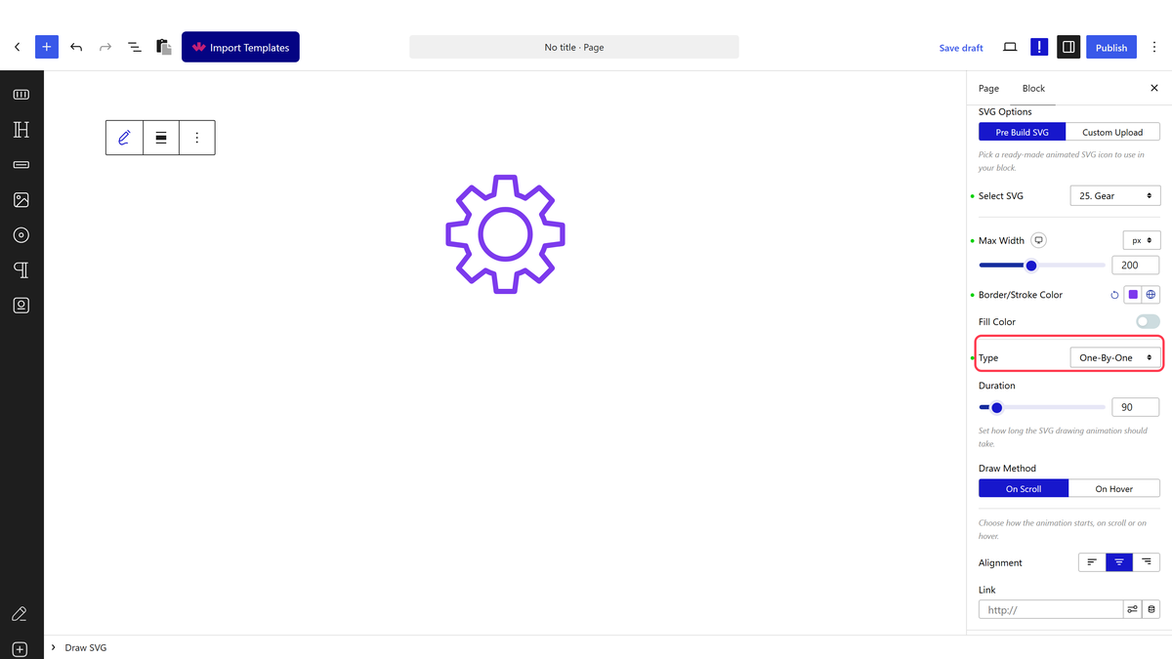
Task: Click the Max Width value field showing 200
Action: tap(1136, 266)
